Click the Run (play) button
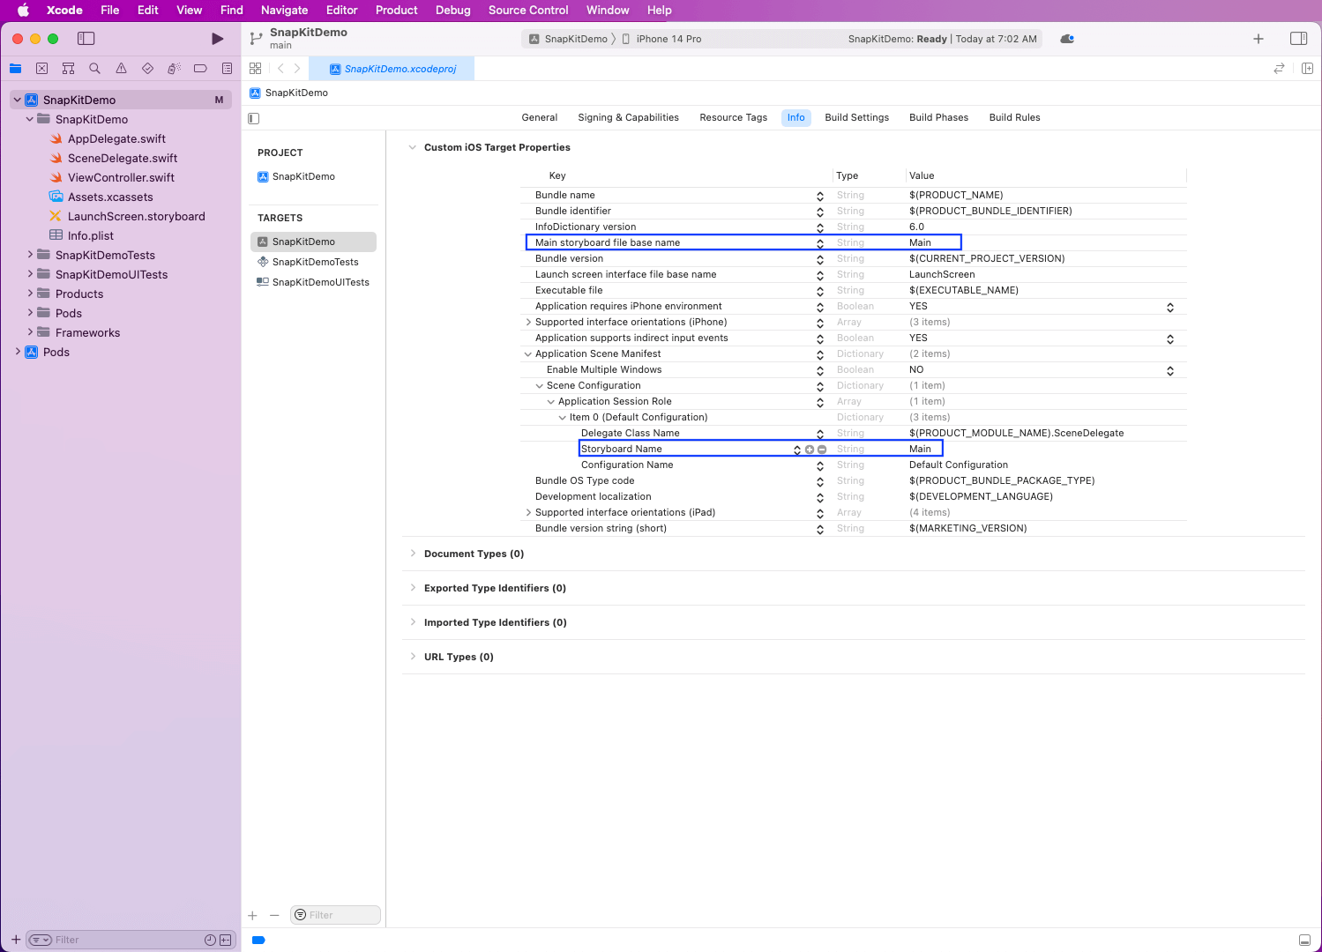 217,39
